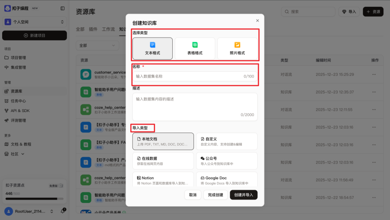Click the 扣子资源点 progress bar
The height and width of the screenshot is (220, 390).
click(34, 199)
